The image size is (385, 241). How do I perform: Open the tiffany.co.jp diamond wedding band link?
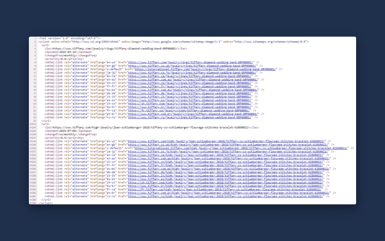(x=193, y=73)
